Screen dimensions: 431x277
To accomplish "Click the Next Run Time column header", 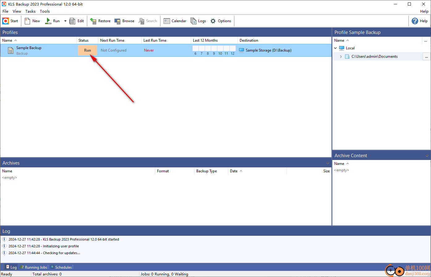I will 120,40.
